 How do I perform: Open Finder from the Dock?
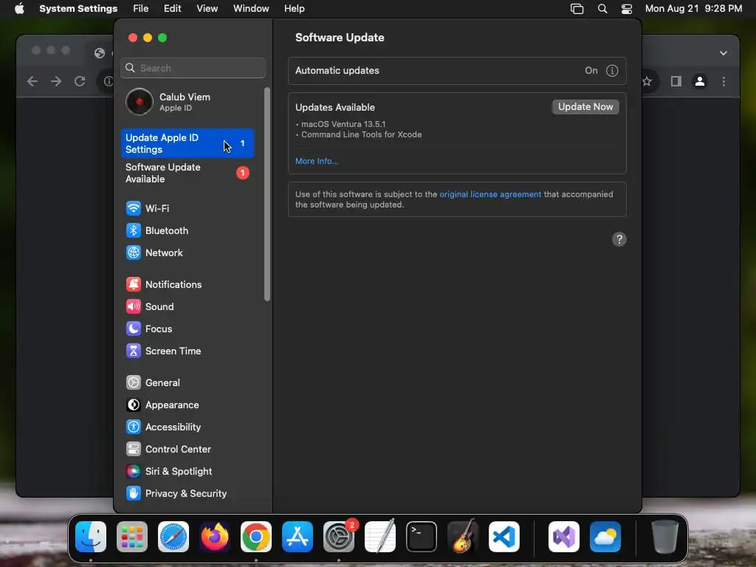coord(91,537)
